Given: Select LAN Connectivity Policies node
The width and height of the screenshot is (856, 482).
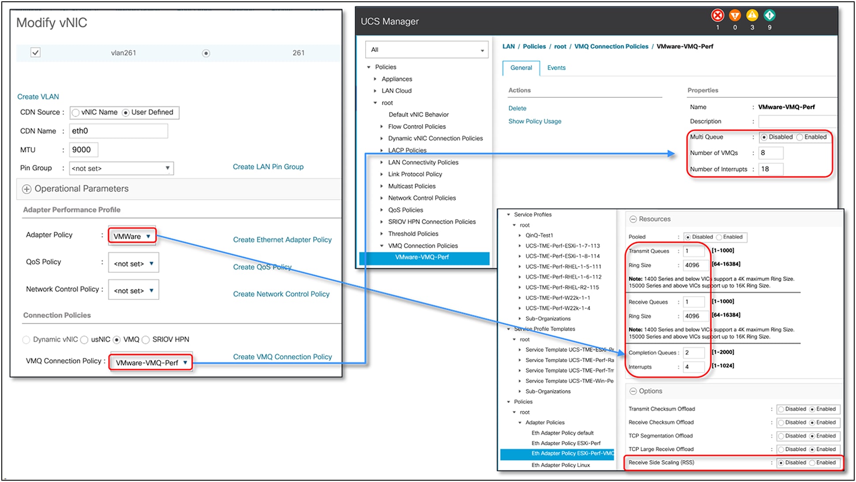Looking at the screenshot, I should 423,163.
